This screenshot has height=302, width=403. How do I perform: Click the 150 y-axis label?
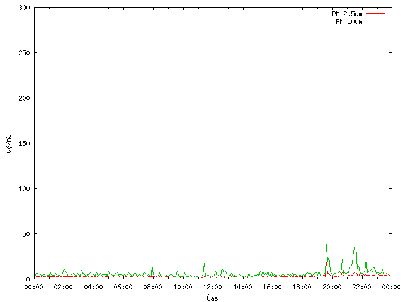click(x=24, y=143)
